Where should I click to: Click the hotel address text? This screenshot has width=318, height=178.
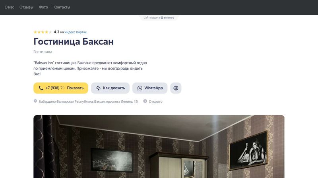[88, 101]
